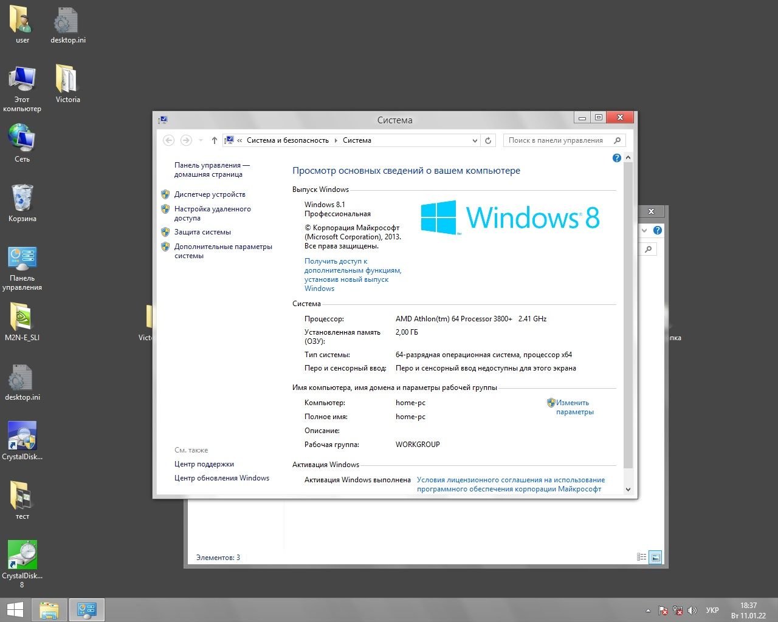This screenshot has width=778, height=622.
Task: Select Control Panel taskbar button
Action: [x=87, y=610]
